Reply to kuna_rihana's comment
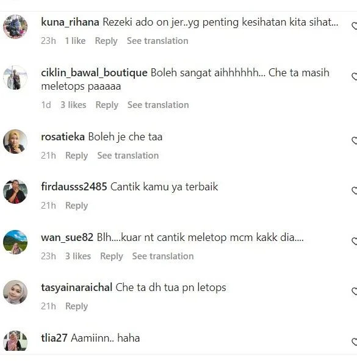The width and height of the screenshot is (357, 363). (x=106, y=41)
